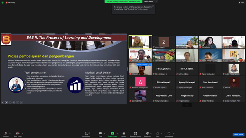Select zoom baa02 participant tile
The image size is (246, 138).
click(164, 42)
